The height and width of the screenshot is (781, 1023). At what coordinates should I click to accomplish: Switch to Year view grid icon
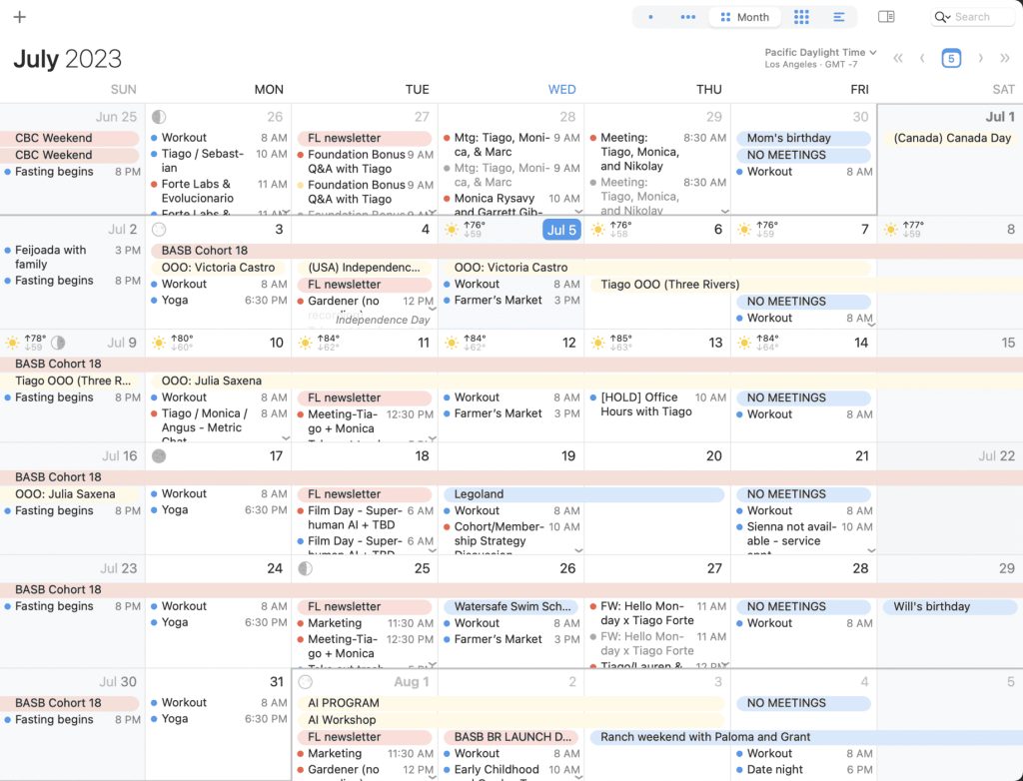click(x=801, y=17)
